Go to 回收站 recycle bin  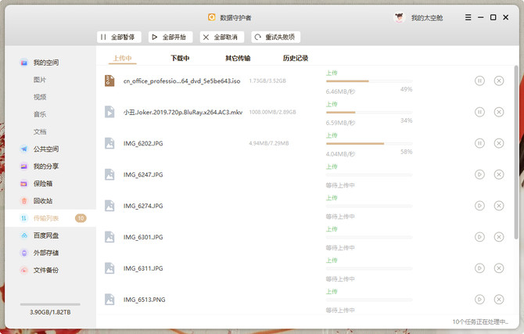(x=42, y=201)
